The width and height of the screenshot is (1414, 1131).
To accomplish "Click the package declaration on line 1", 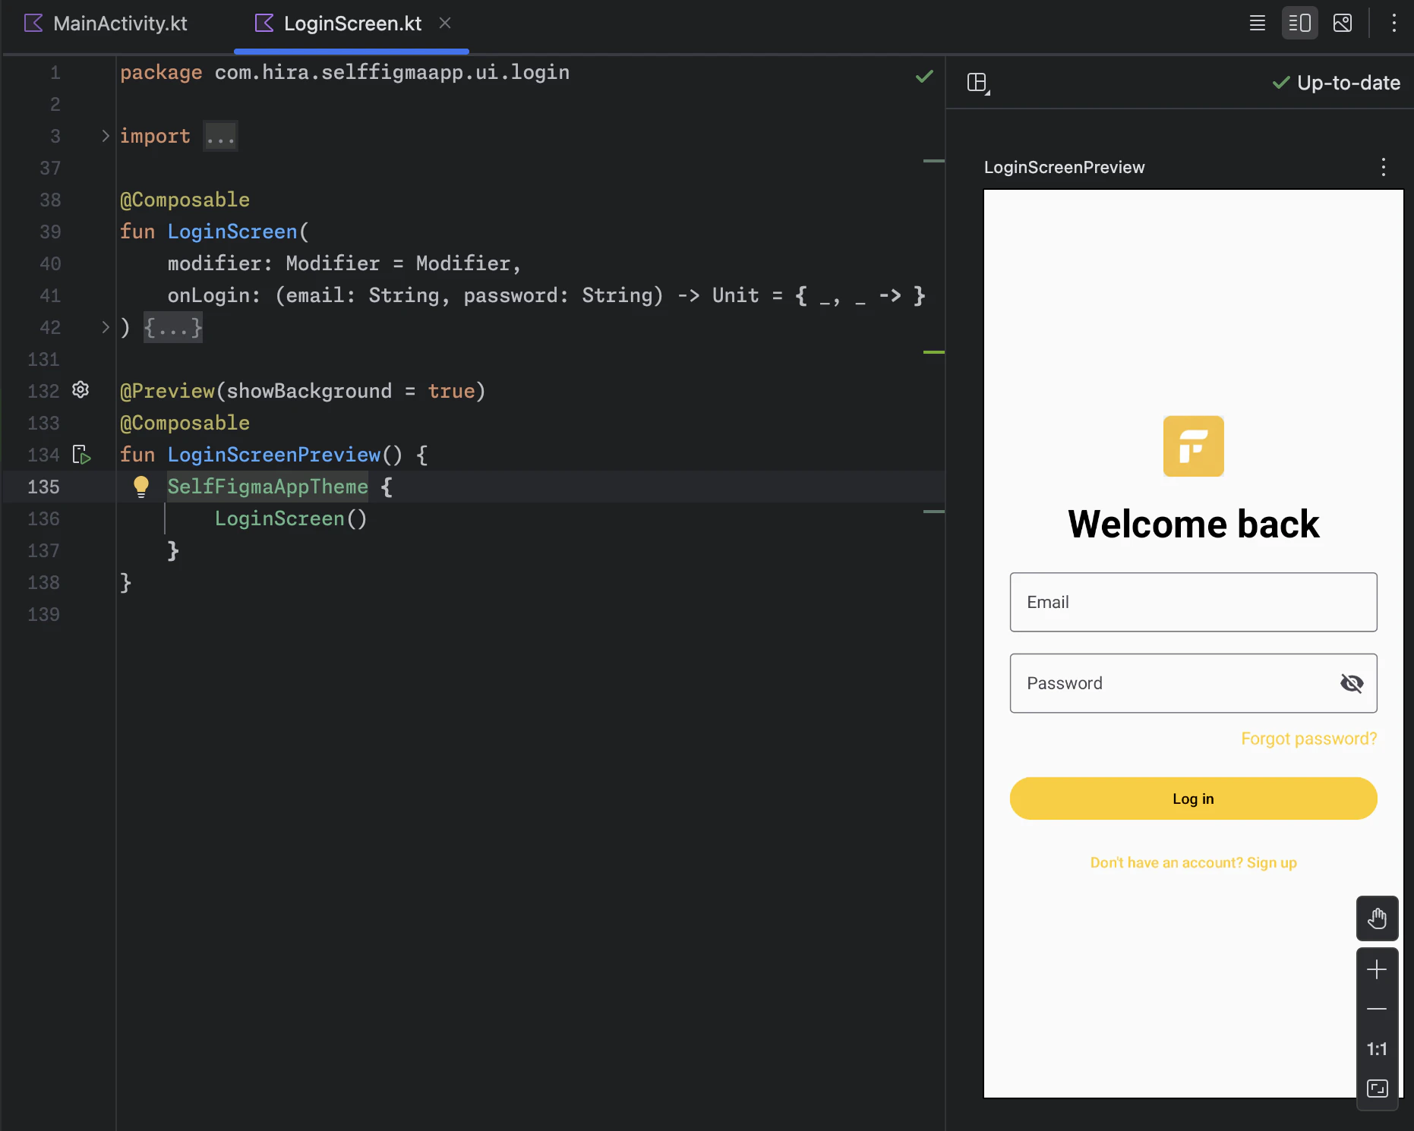I will (x=345, y=72).
